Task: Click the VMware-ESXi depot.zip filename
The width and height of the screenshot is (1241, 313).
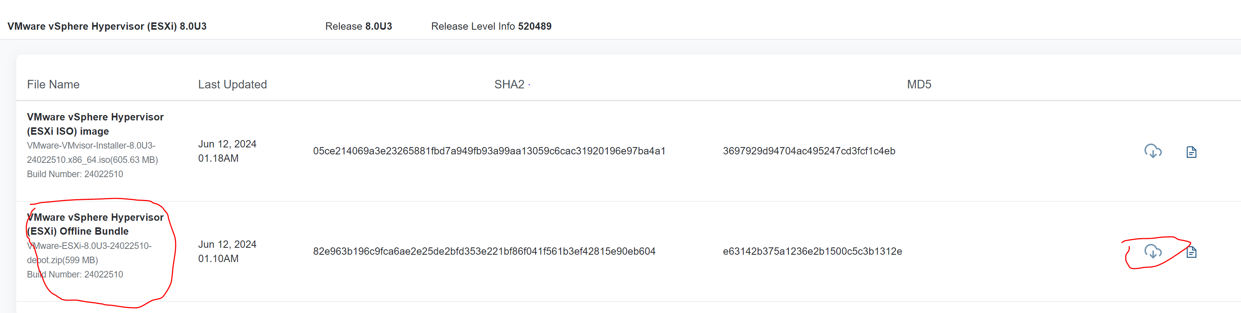Action: [89, 253]
